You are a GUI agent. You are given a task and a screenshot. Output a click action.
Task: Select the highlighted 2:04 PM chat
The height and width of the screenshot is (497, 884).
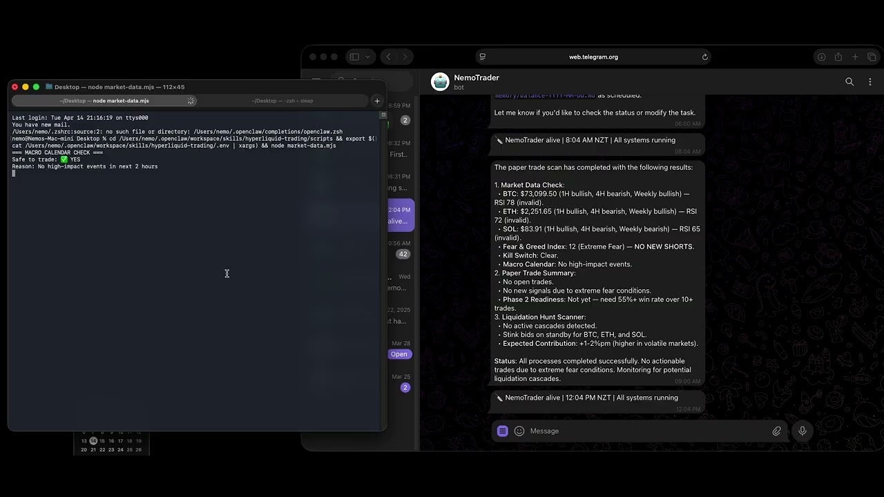coord(400,215)
